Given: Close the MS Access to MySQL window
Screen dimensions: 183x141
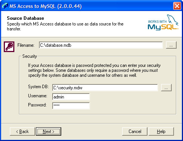Looking at the screenshot, I should click(177, 6).
